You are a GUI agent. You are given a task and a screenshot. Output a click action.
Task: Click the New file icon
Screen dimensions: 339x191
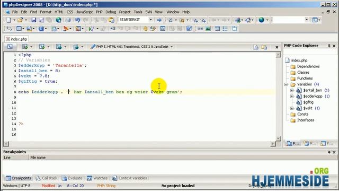8,20
